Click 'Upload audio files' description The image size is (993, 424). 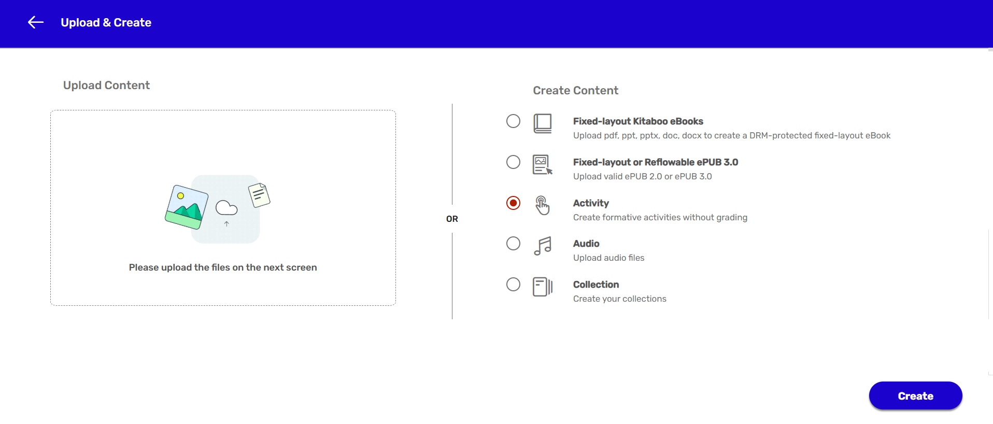pyautogui.click(x=608, y=258)
